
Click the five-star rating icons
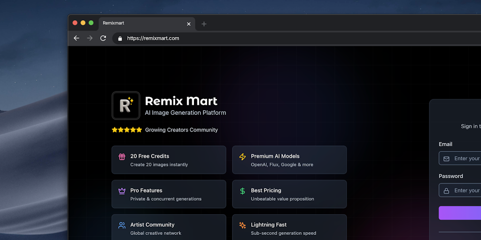coord(127,130)
